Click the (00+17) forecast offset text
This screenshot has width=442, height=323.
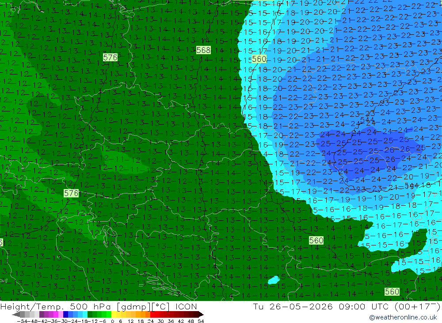tap(417, 306)
